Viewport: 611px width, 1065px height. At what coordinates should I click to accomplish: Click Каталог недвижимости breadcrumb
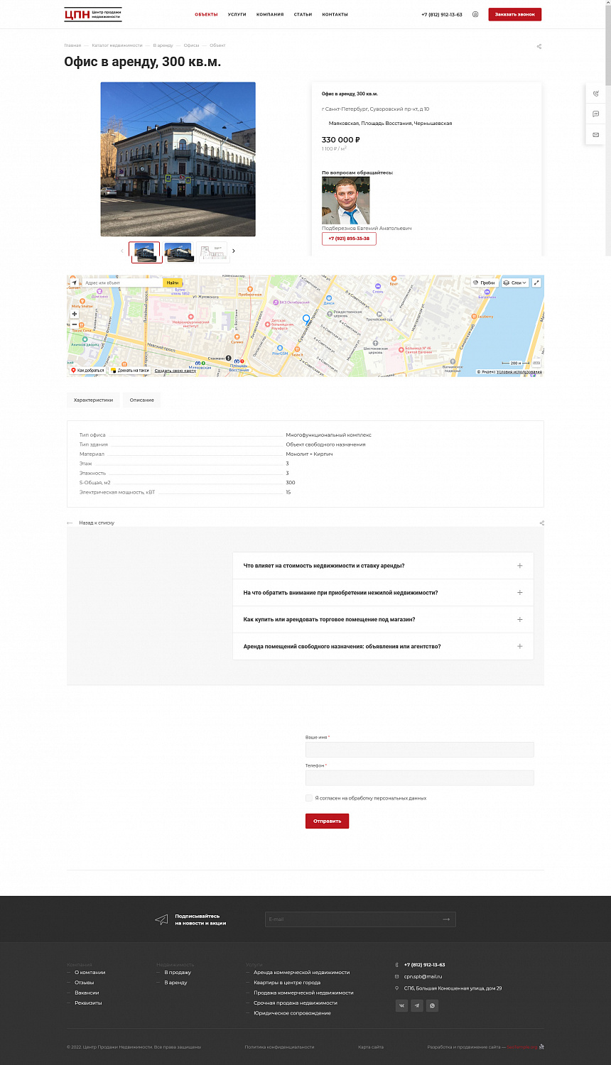pyautogui.click(x=117, y=45)
